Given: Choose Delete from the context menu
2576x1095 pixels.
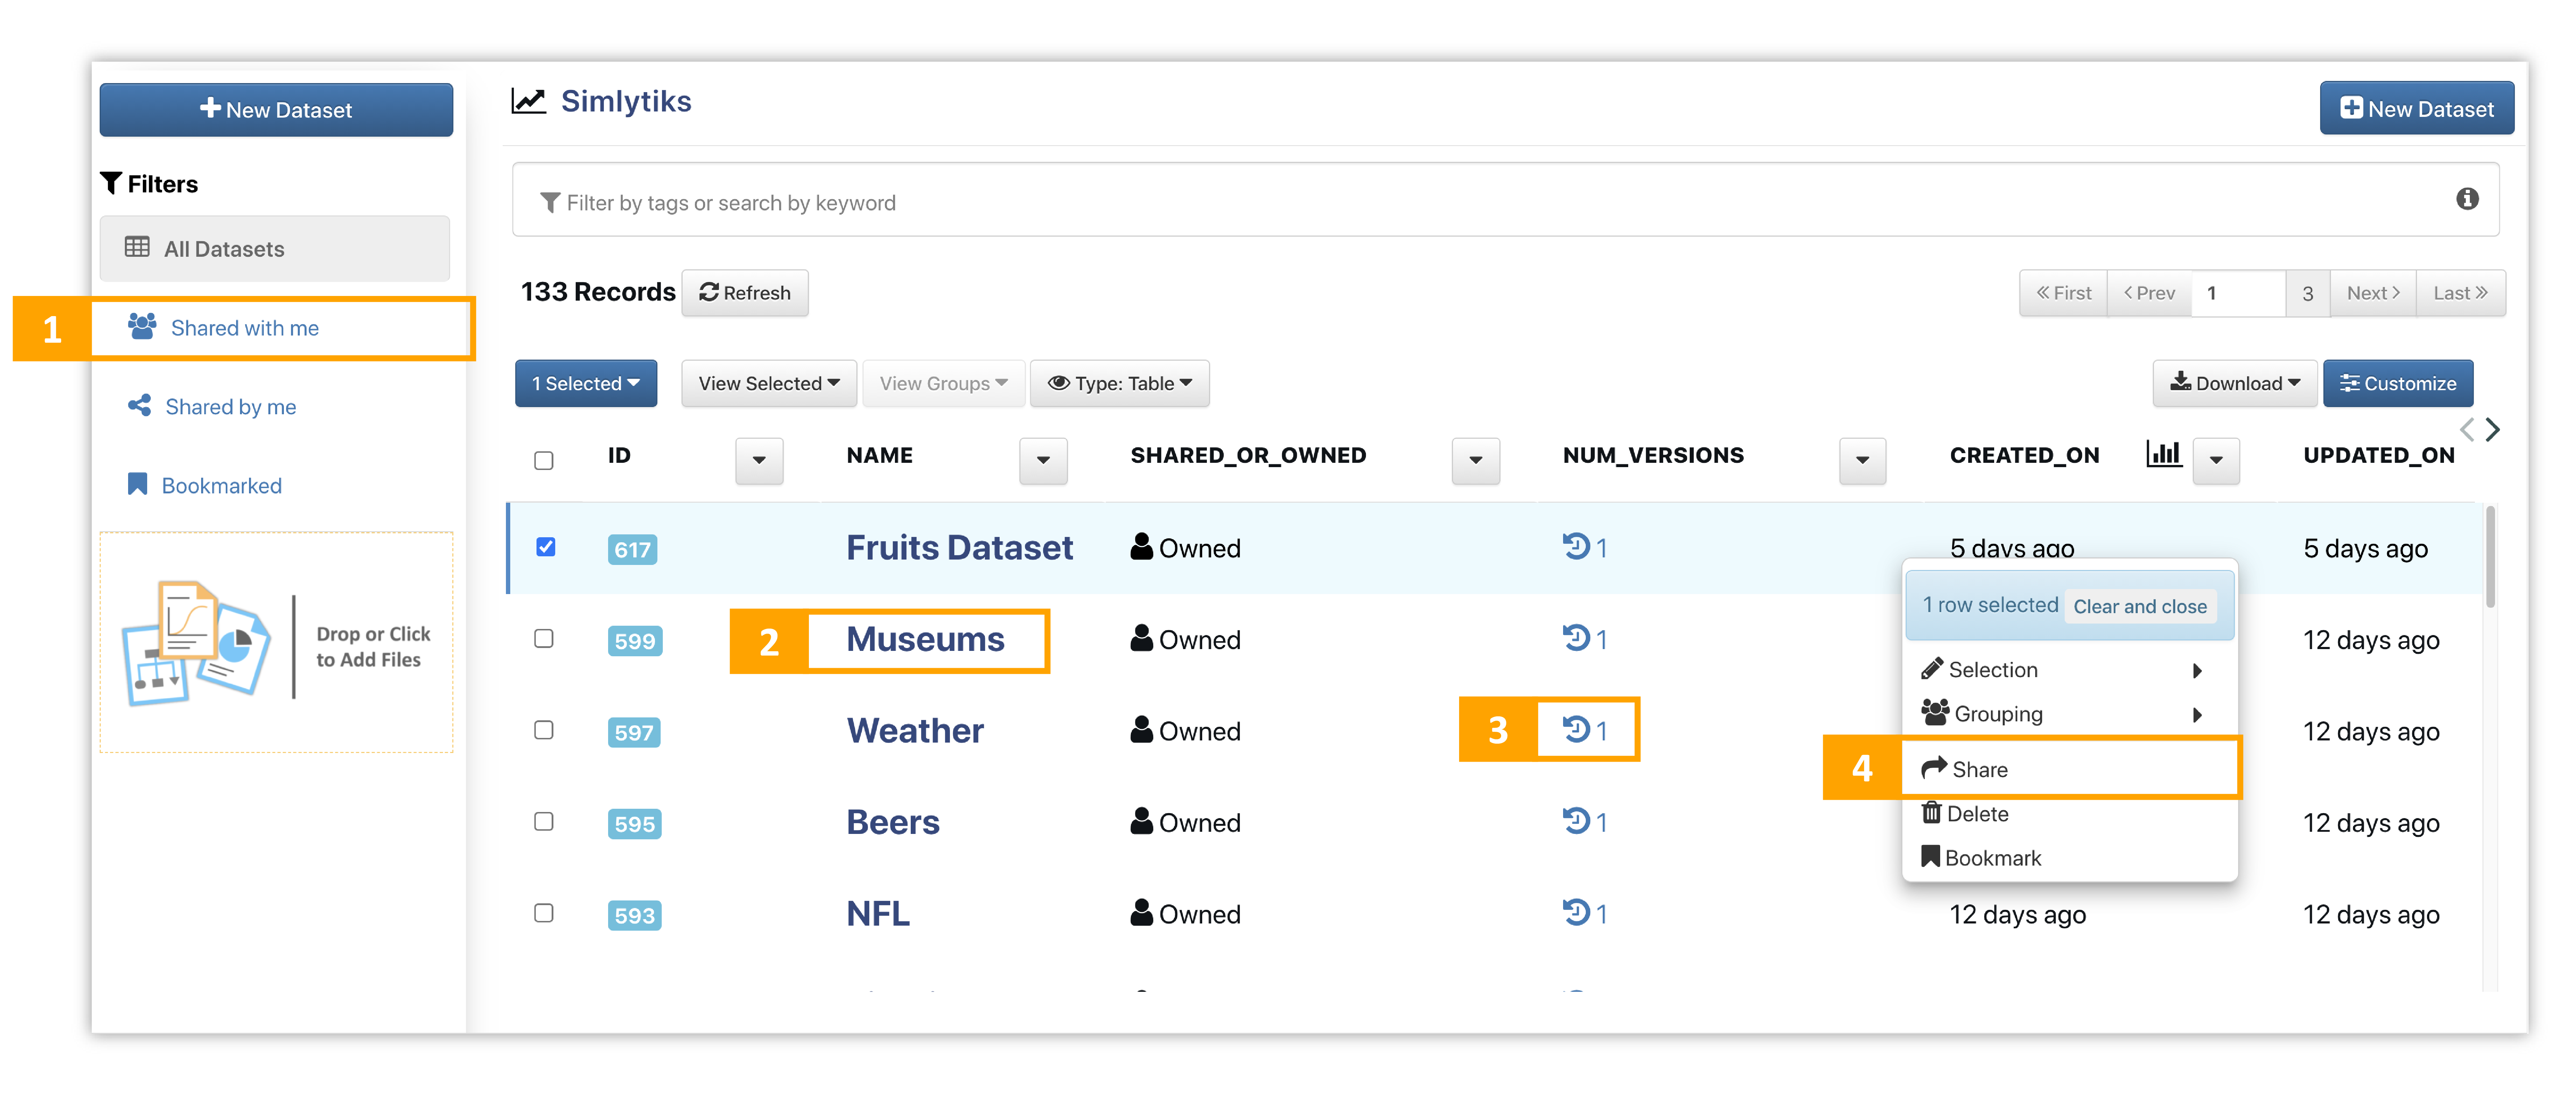Looking at the screenshot, I should click(2069, 813).
